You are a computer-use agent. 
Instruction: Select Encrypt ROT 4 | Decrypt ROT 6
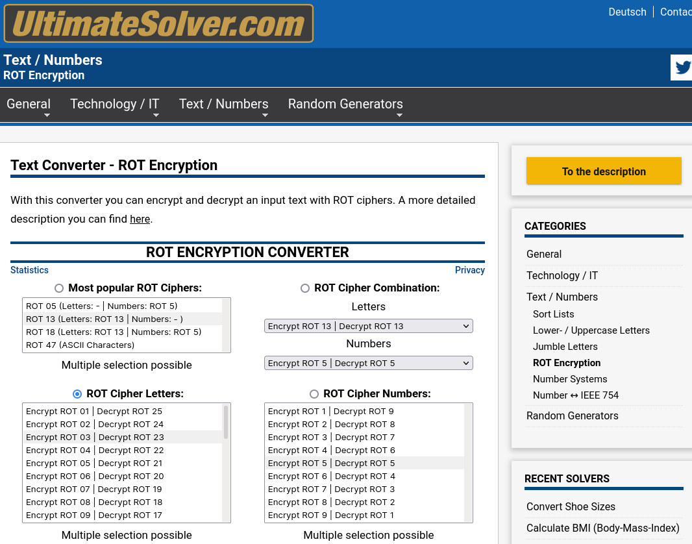click(365, 451)
